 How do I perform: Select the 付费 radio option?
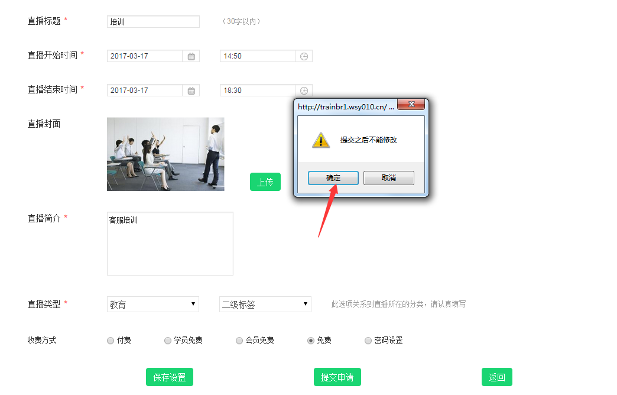(111, 341)
